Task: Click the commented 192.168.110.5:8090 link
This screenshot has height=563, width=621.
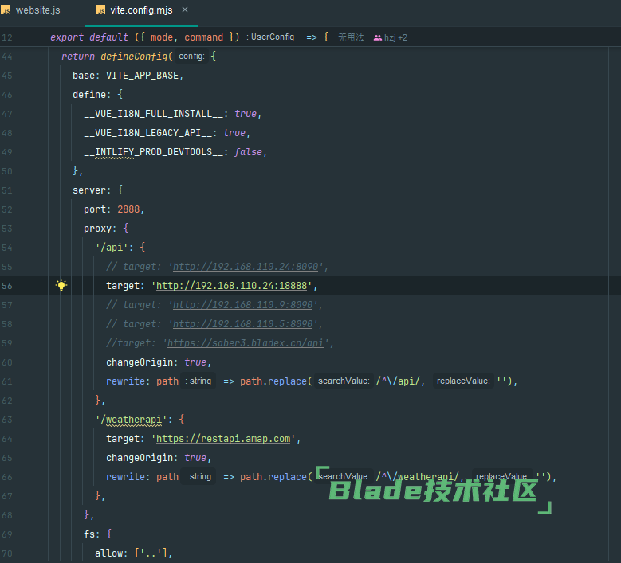Action: pos(242,324)
